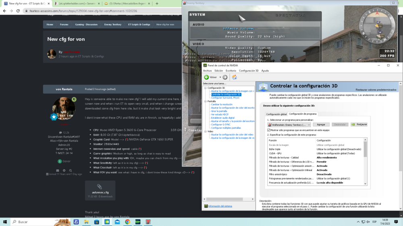403x226 pixels.
Task: Open the Escritorio menu
Action: [x=231, y=71]
